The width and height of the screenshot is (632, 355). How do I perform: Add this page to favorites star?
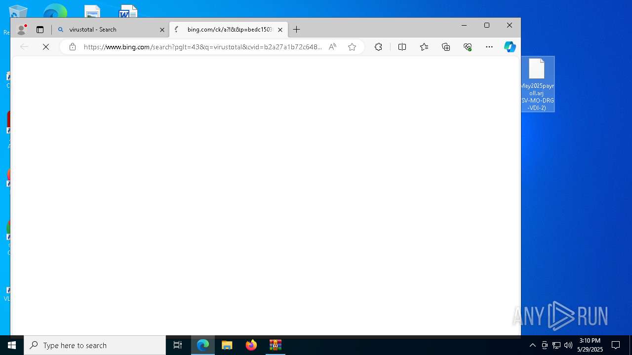(x=352, y=47)
